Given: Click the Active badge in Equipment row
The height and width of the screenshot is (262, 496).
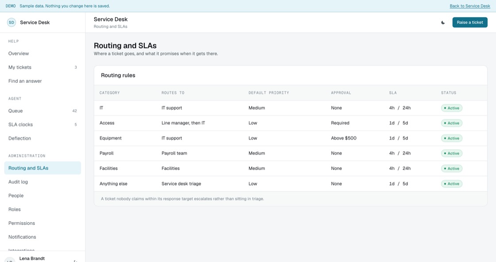Looking at the screenshot, I should 452,138.
